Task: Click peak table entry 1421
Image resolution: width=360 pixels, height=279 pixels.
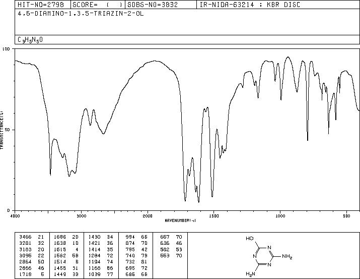Action: pyautogui.click(x=94, y=243)
